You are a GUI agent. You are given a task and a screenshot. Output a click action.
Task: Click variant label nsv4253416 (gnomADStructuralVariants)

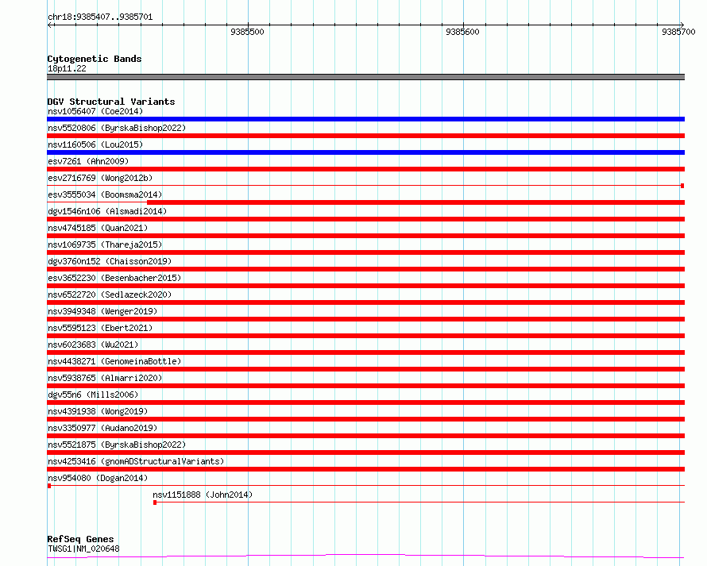coord(136,461)
